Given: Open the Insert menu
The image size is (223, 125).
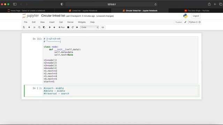Looking at the screenshot, I should tap(52, 22).
